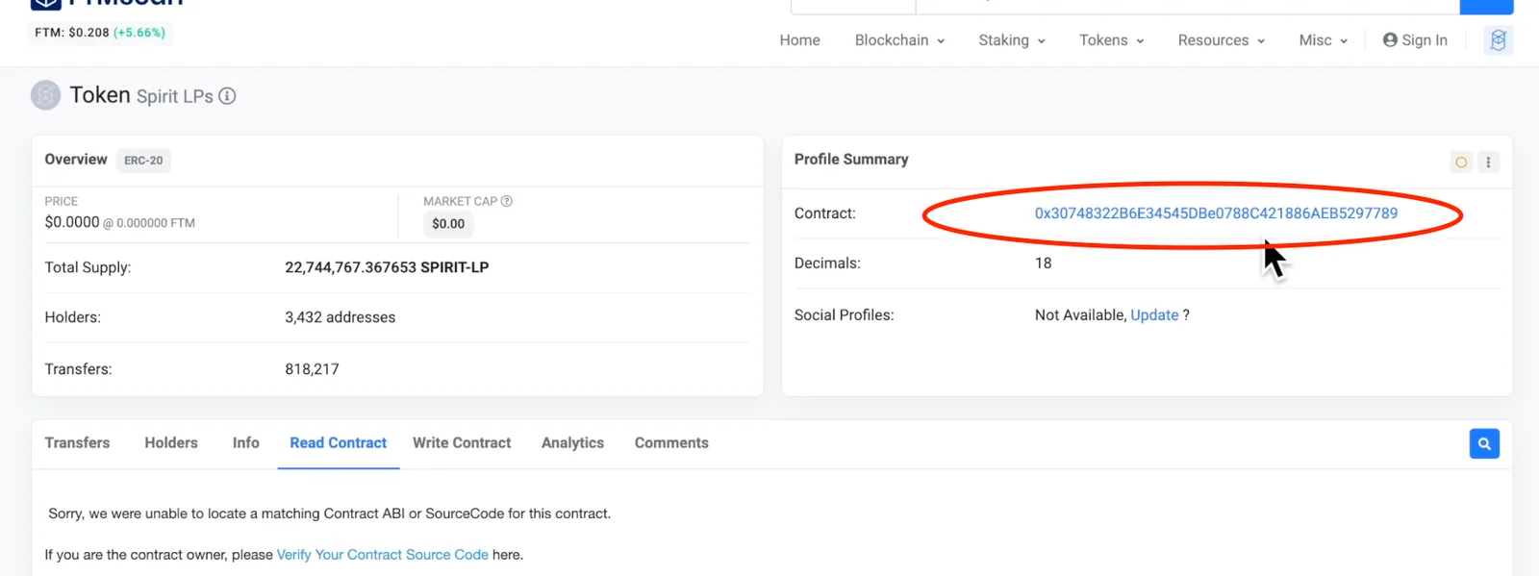Click the 3,432 addresses holders value
This screenshot has width=1539, height=576.
[x=340, y=317]
